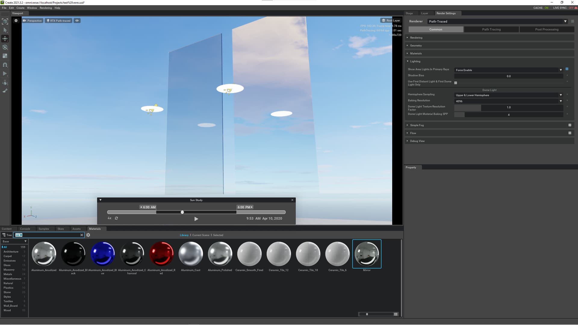Toggle the Simple Fog checkbox
Image resolution: width=578 pixels, height=325 pixels.
570,125
